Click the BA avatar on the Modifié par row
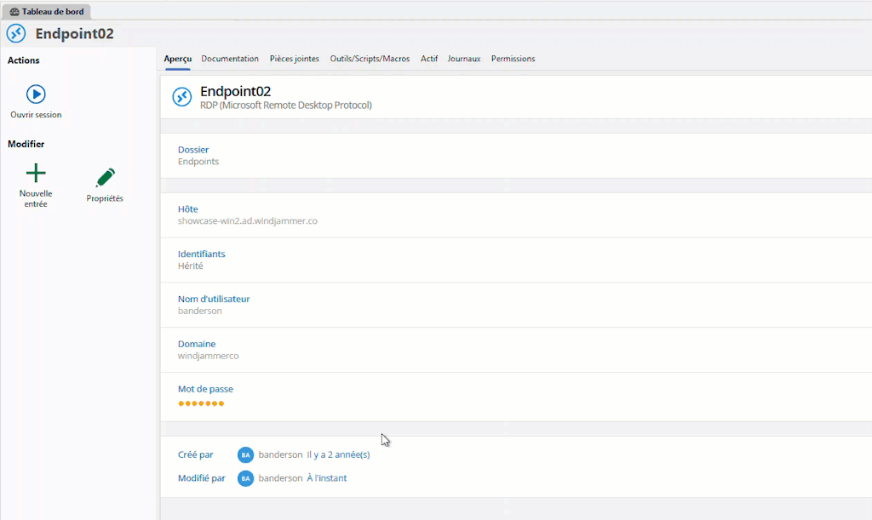 (244, 477)
